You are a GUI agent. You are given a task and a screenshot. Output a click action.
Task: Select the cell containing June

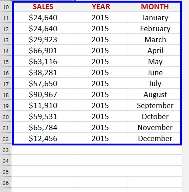[154, 72]
